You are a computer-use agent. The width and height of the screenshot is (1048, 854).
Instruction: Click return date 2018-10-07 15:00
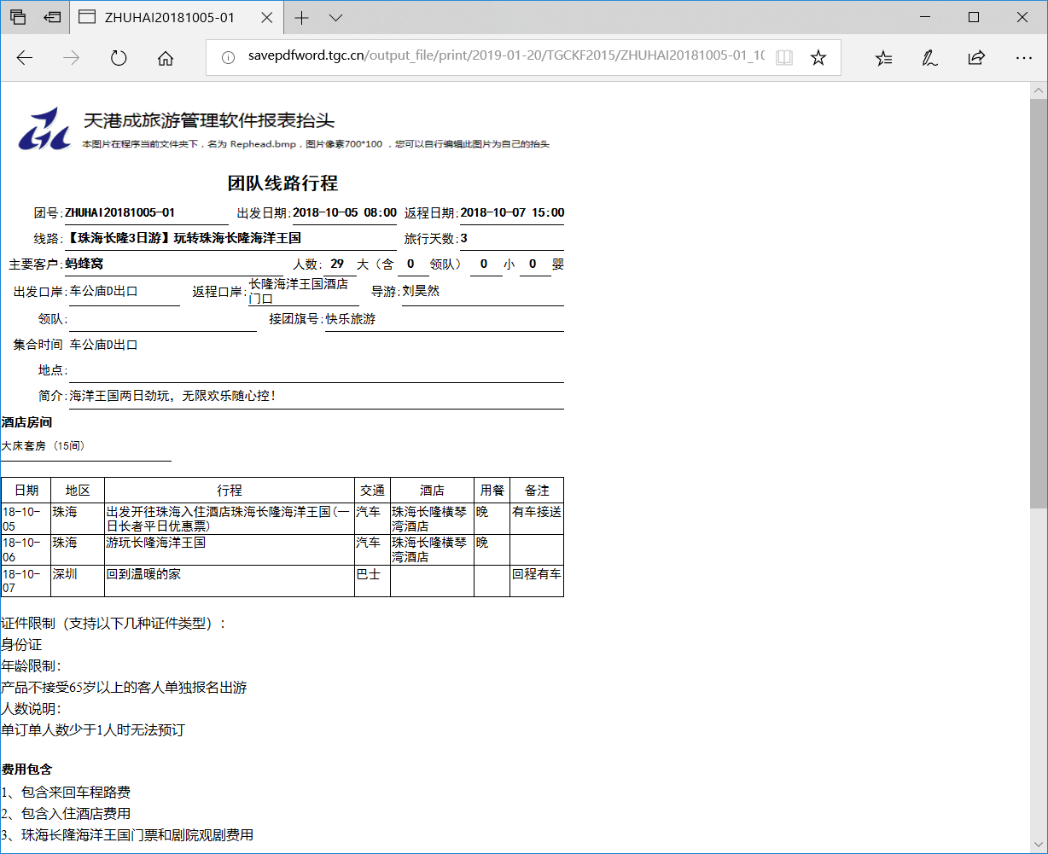click(512, 212)
